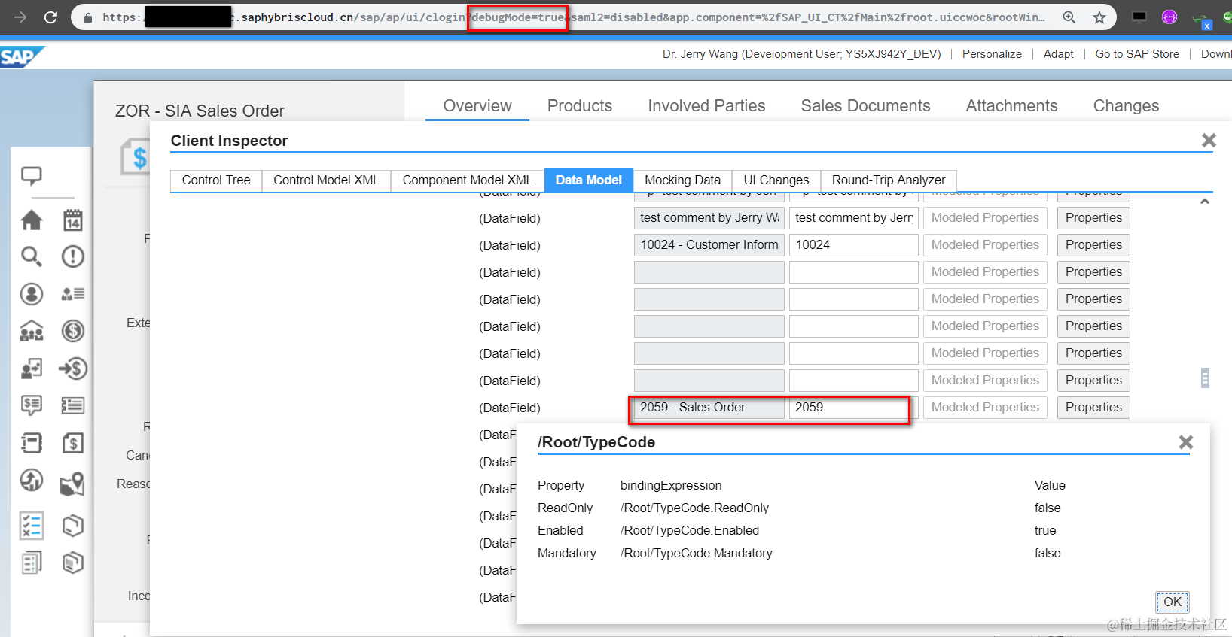Open the group under roof icon
Image resolution: width=1232 pixels, height=637 pixels.
pos(32,331)
